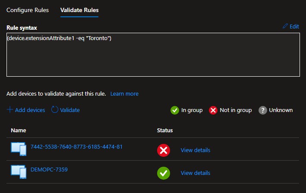Click the red Not in group legend icon
The height and width of the screenshot is (193, 306).
click(x=213, y=110)
